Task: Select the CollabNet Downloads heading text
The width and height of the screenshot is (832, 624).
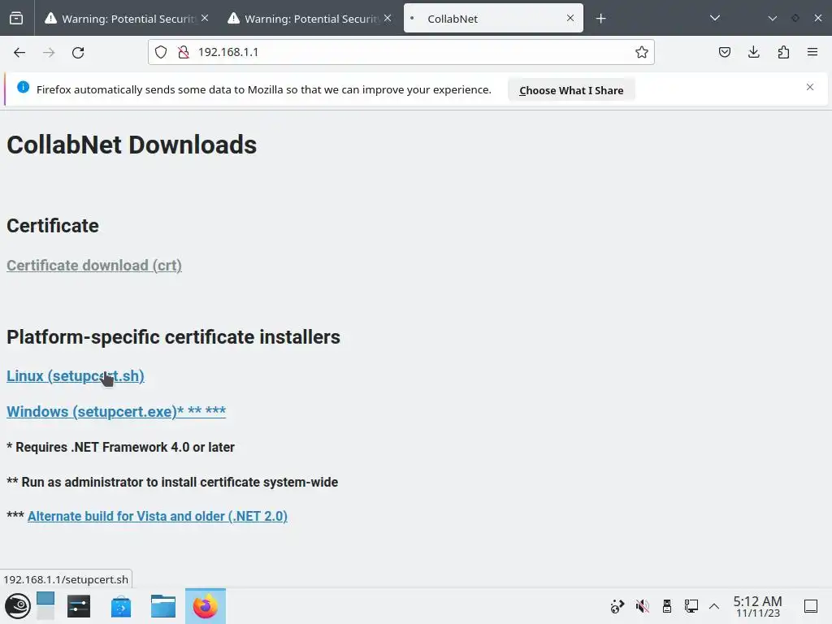Action: 132,145
